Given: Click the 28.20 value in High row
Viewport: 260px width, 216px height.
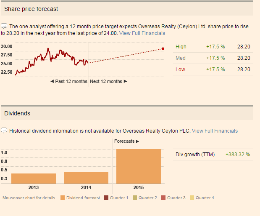Looking at the screenshot, I should click(244, 47).
